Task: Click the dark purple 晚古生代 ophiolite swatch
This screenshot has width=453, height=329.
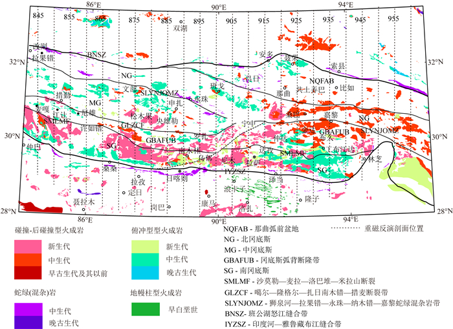Action: [32, 321]
